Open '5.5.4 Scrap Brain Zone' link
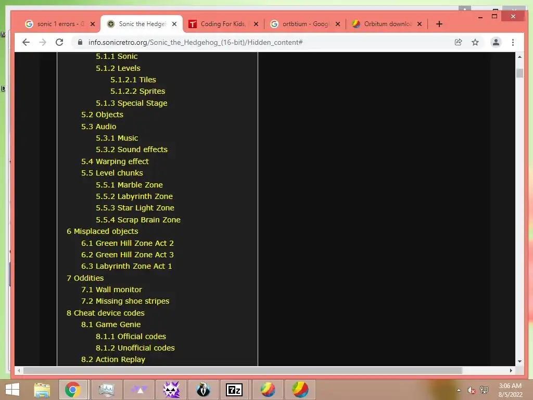Image resolution: width=533 pixels, height=400 pixels. coord(138,220)
